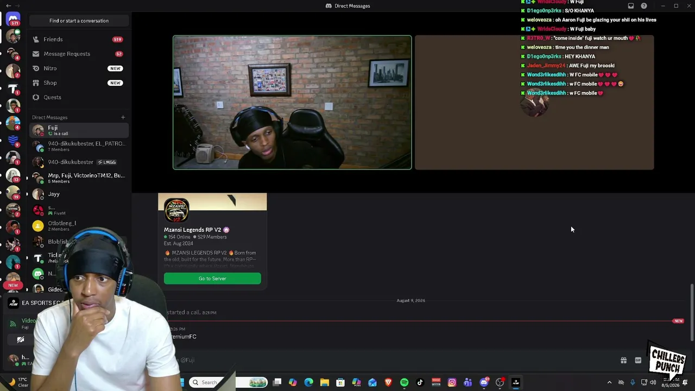
Task: Open Microsoft Store from taskbar
Action: 340,382
